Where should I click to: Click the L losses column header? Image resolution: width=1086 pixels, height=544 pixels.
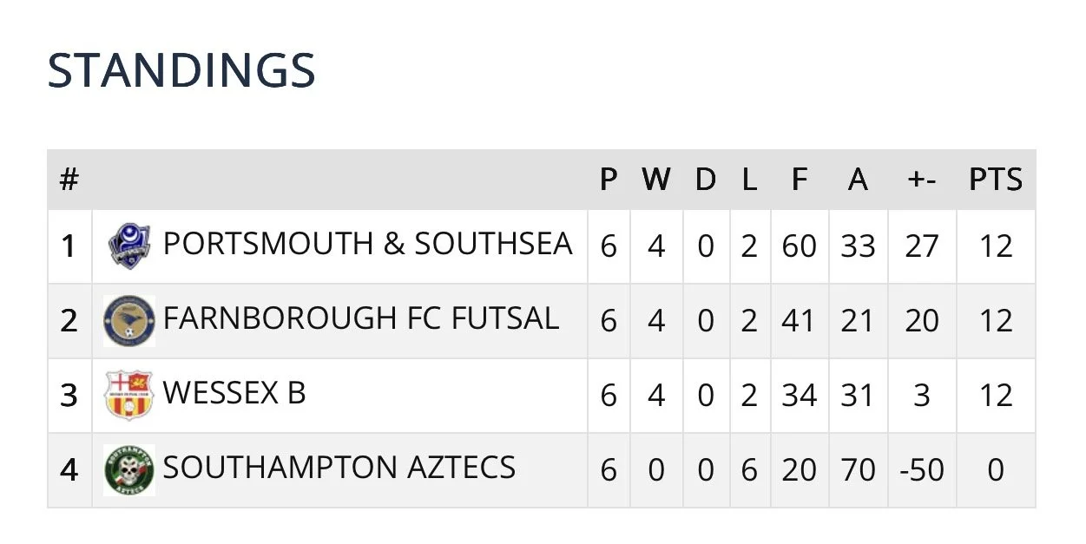(x=749, y=180)
